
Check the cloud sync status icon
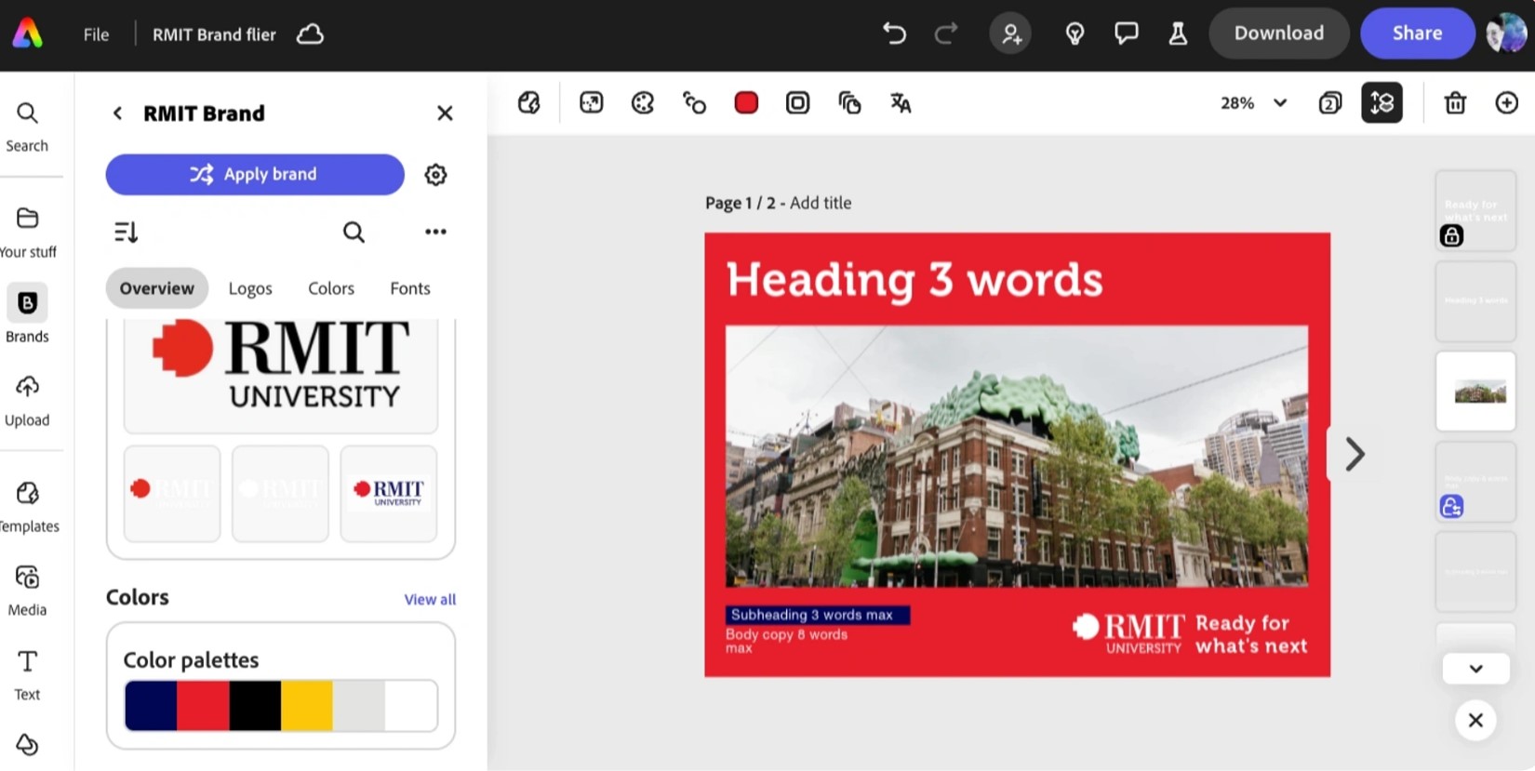[310, 34]
